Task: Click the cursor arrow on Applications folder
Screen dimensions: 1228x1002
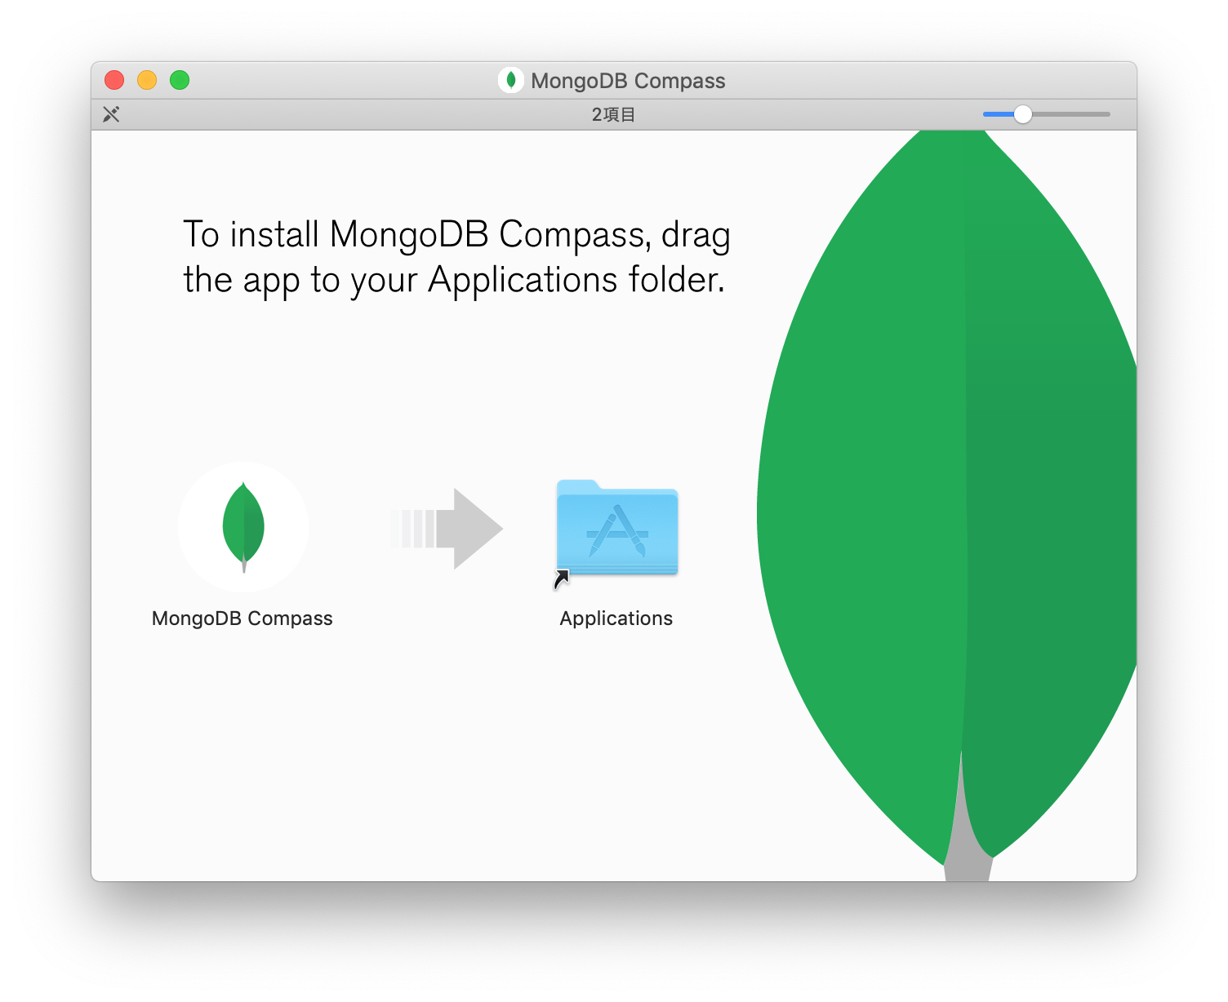Action: coord(563,579)
